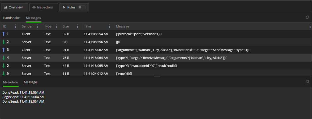Toggle the Rules switch on

click(82, 7)
